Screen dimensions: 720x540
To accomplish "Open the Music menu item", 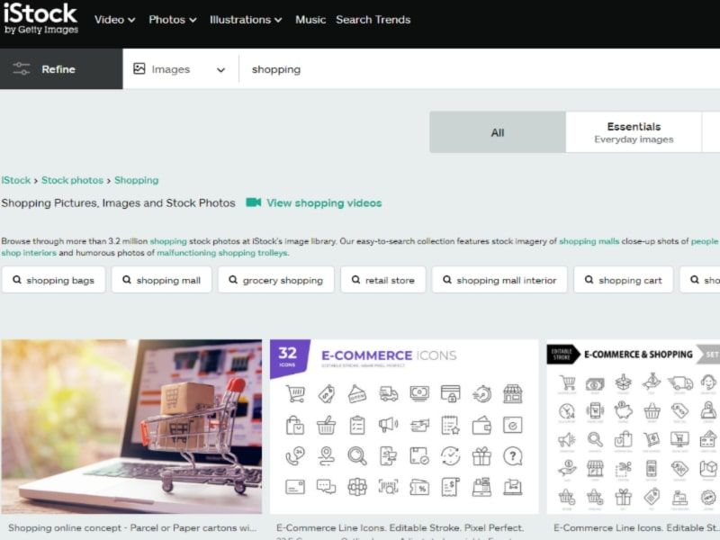I will [310, 19].
